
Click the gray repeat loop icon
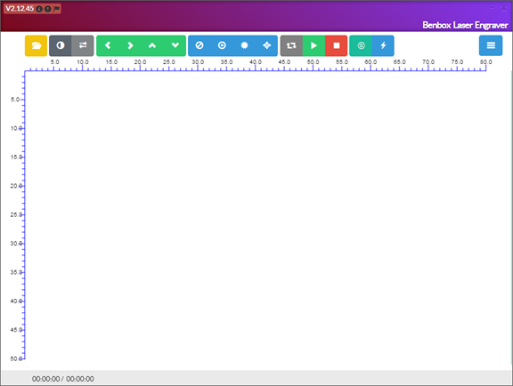[x=291, y=45]
